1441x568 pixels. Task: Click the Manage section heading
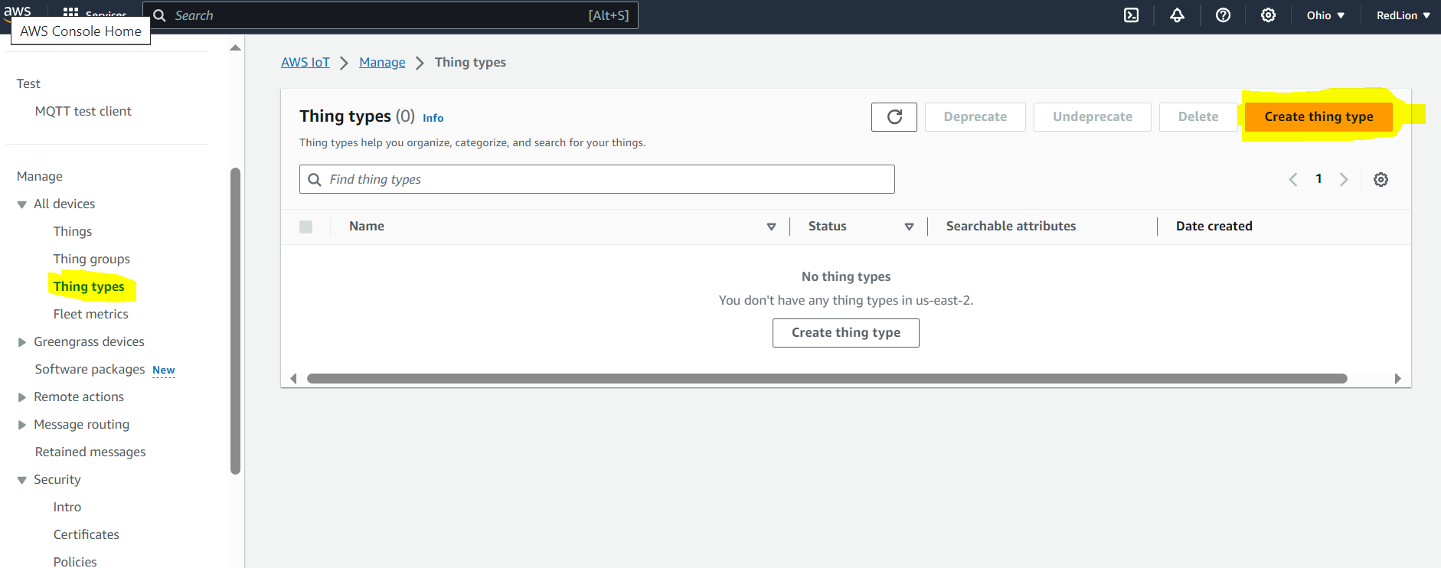(x=40, y=176)
